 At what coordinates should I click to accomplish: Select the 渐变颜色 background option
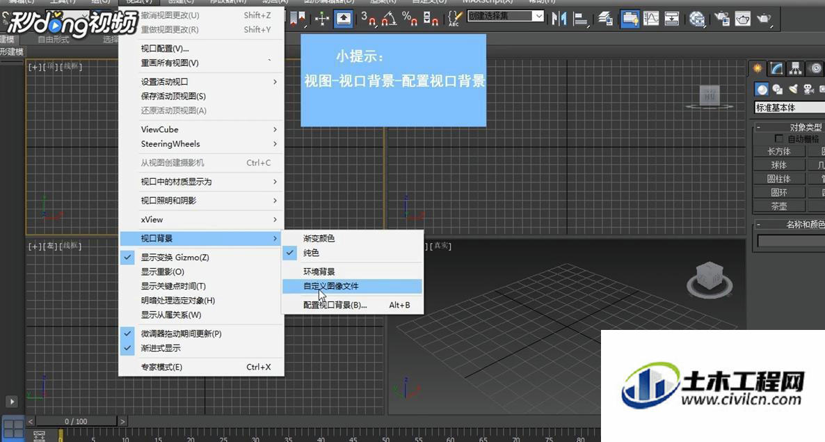pos(353,238)
